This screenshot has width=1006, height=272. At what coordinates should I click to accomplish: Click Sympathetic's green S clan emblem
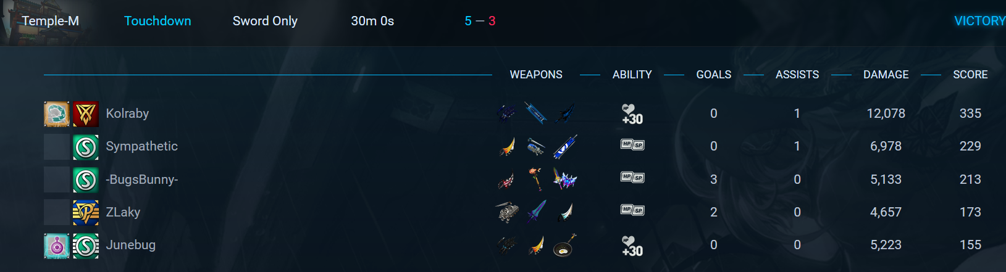86,147
